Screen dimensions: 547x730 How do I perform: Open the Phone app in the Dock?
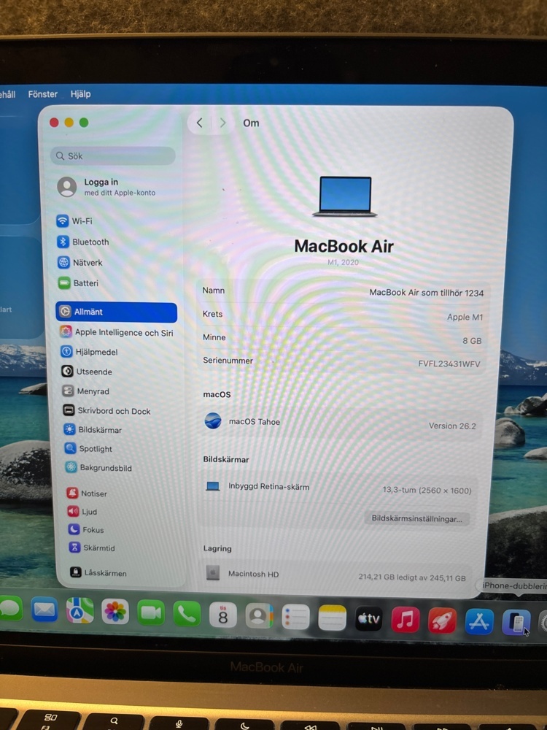(x=187, y=614)
